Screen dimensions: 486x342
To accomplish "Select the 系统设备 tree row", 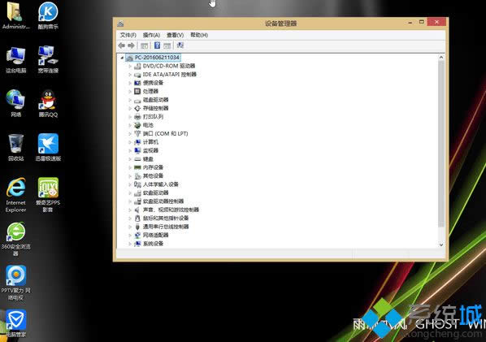I will point(149,244).
